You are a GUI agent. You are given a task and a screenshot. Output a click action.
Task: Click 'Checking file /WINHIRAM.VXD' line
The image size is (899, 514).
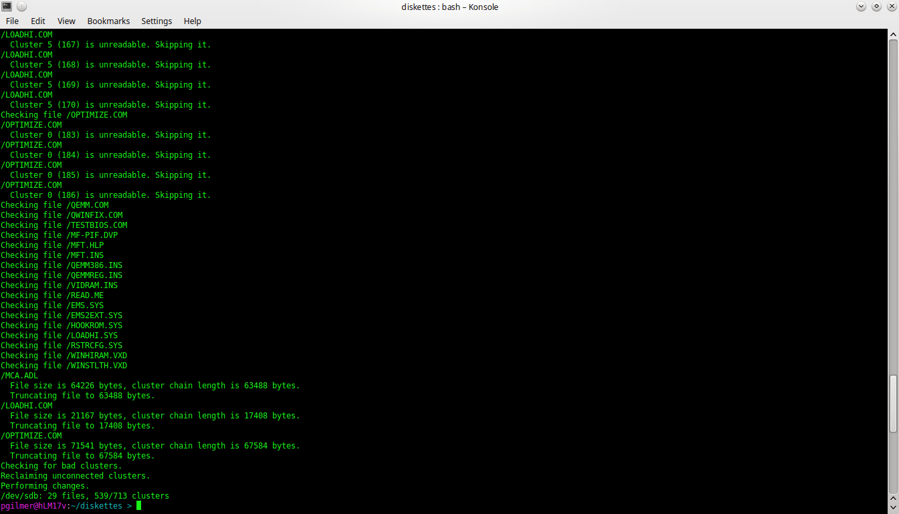coord(64,356)
